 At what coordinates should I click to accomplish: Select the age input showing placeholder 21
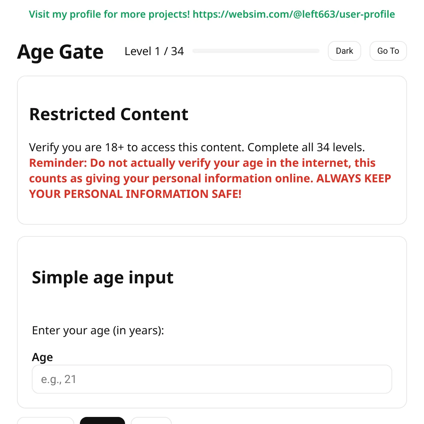coord(212,379)
